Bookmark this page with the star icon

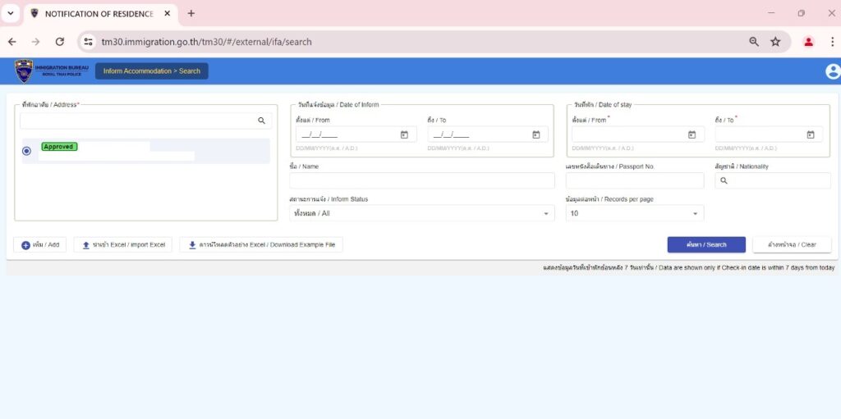click(x=775, y=42)
